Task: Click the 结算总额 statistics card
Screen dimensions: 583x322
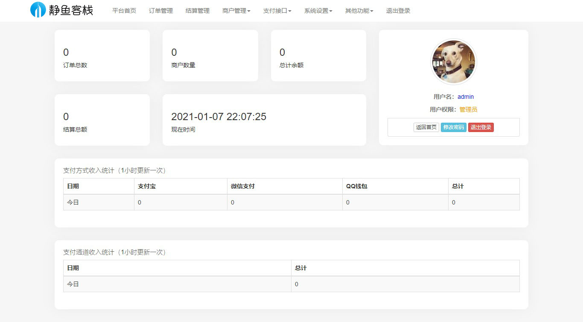Action: click(102, 120)
